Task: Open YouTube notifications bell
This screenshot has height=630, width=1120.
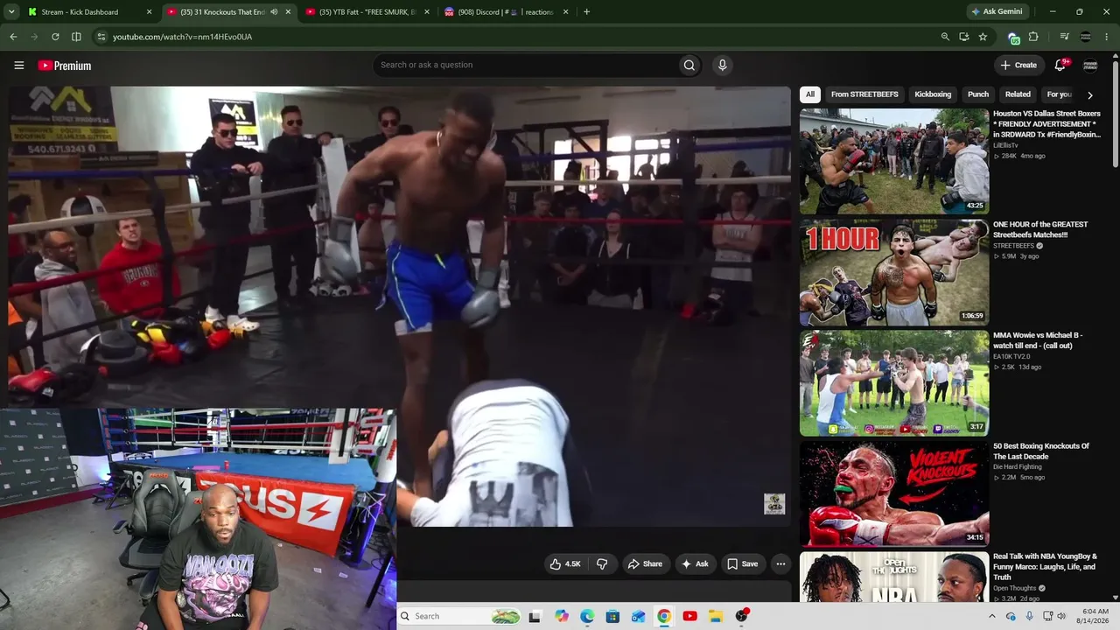Action: click(1060, 65)
